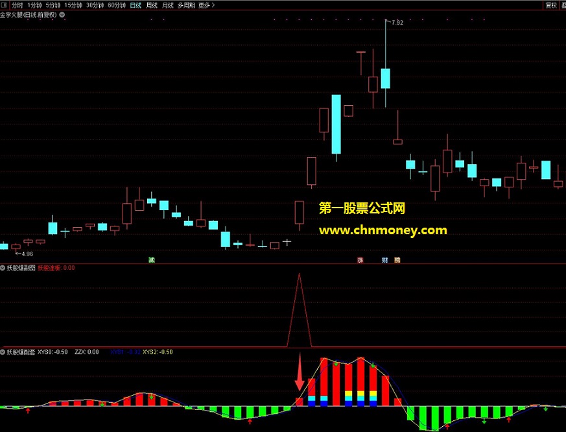The width and height of the screenshot is (566, 432).
Task: Switch to the 分时 tab
Action: coord(17,5)
